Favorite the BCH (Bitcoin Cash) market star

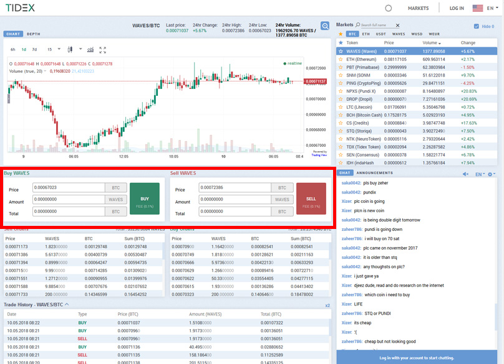coord(341,115)
